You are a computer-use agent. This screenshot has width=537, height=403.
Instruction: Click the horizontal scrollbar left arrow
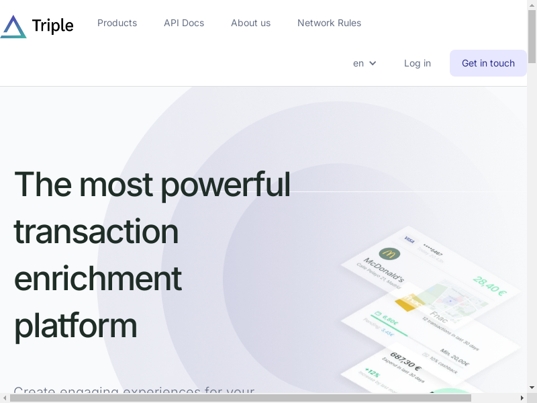(5, 398)
